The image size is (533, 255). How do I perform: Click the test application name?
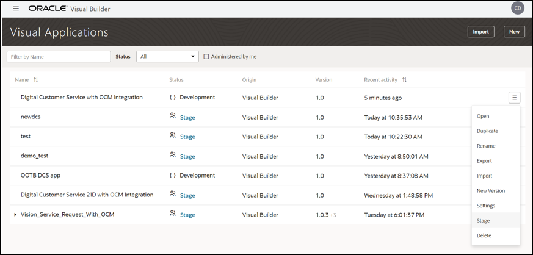pyautogui.click(x=26, y=136)
